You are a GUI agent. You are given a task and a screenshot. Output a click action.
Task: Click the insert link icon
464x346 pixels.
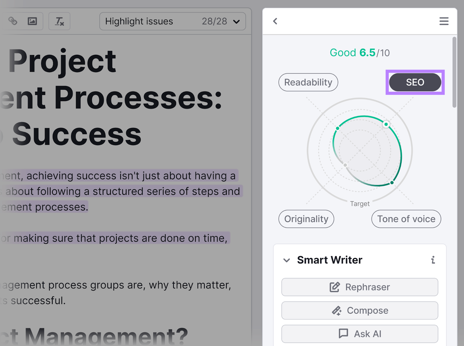pos(13,21)
